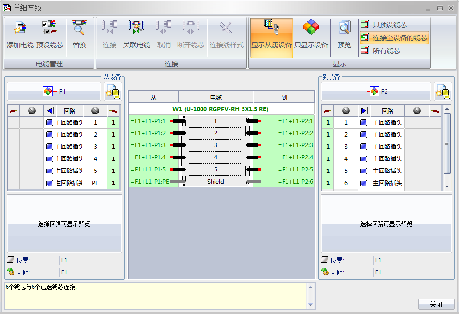
Task: Click the 电缆 column header
Action: click(x=215, y=97)
